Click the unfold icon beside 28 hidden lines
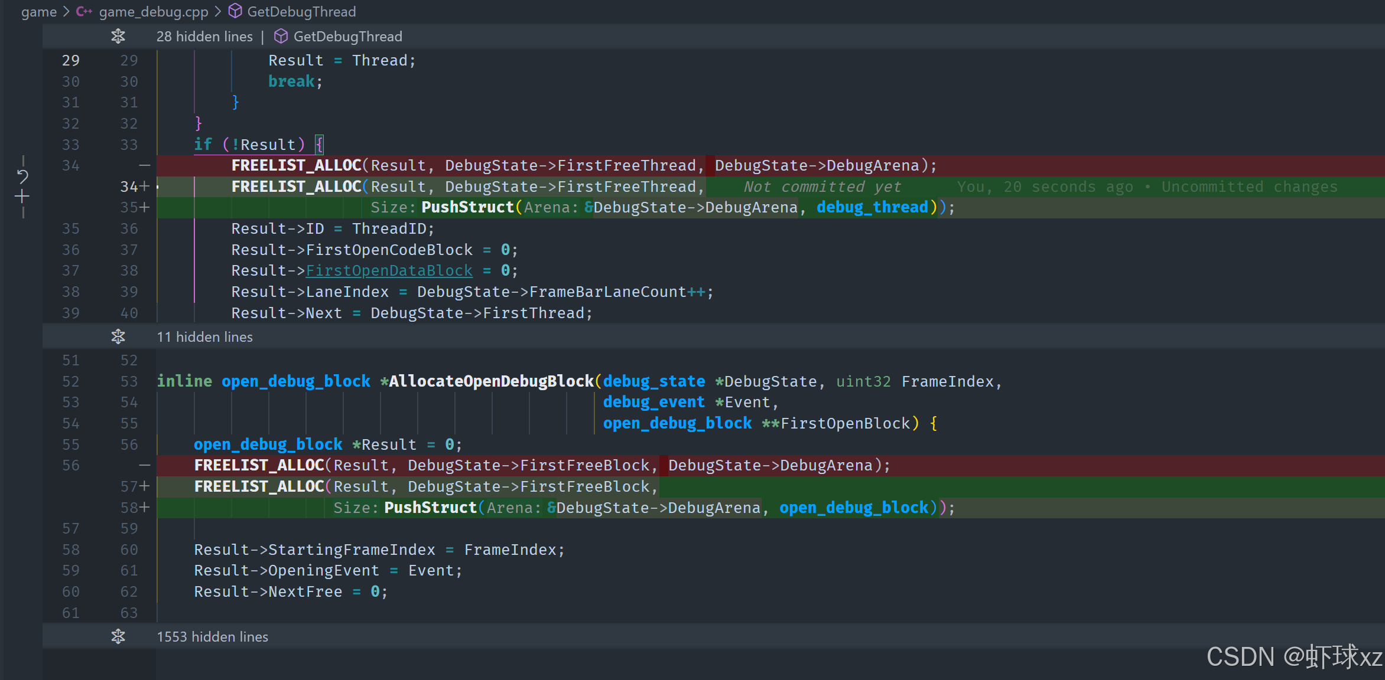Viewport: 1385px width, 680px height. (x=118, y=37)
